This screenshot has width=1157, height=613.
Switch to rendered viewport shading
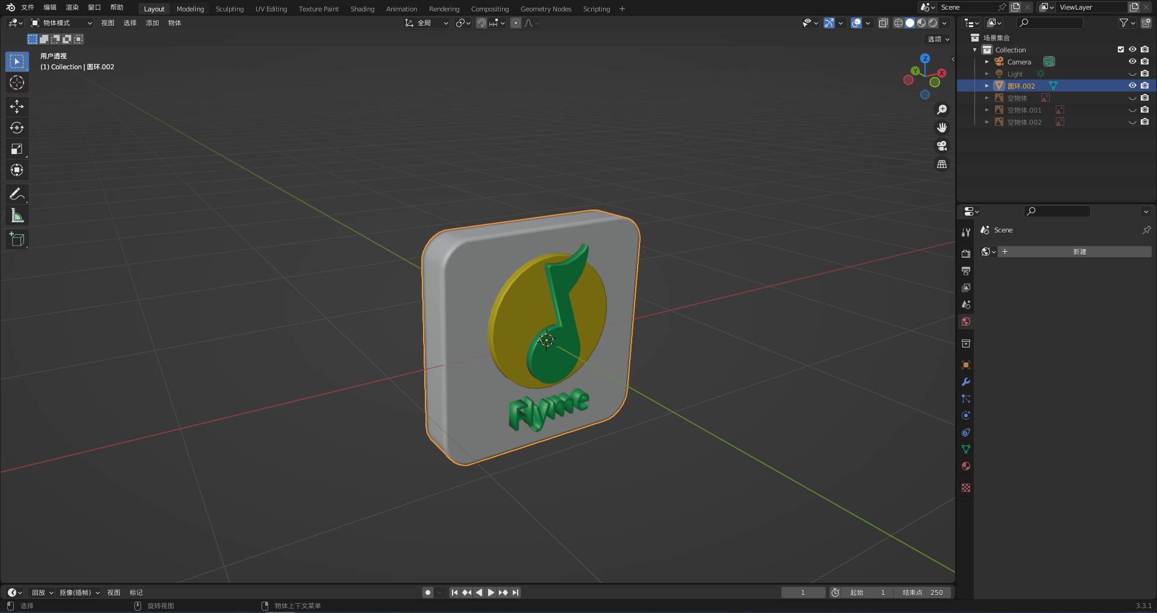pyautogui.click(x=933, y=23)
